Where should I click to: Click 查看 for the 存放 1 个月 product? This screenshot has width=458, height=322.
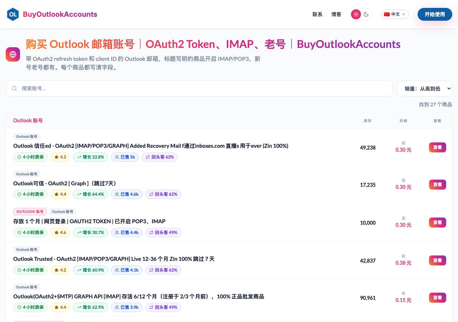point(438,223)
